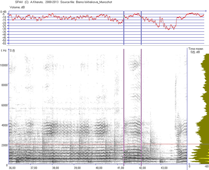Click the -30 dB volume axis label
The image size is (209, 170).
coord(4,28)
